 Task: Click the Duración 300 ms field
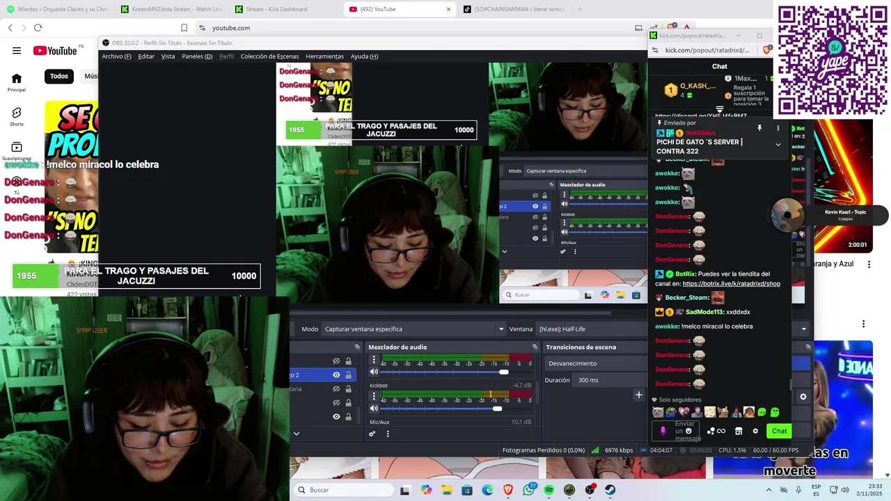pyautogui.click(x=610, y=380)
